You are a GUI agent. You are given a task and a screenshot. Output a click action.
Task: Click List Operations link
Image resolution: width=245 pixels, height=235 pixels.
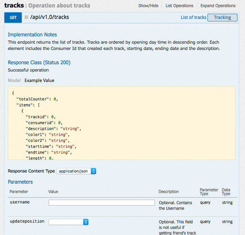[x=179, y=6]
